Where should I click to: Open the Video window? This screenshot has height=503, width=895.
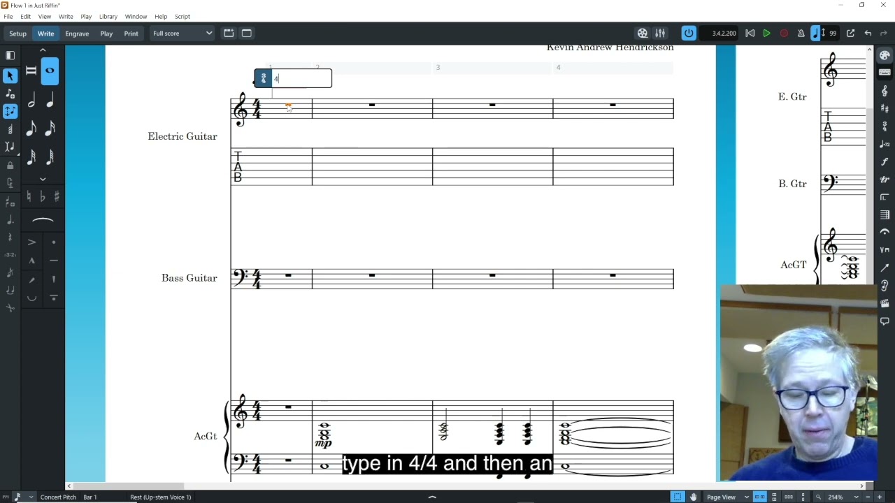click(643, 33)
